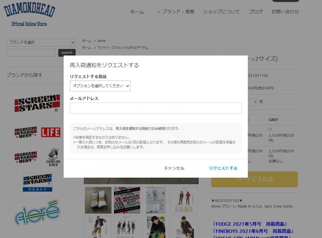Image resolution: width=322 pixels, height=238 pixels.
Task: Open the Screen Stars Heavy brand logo
Action: point(38,182)
